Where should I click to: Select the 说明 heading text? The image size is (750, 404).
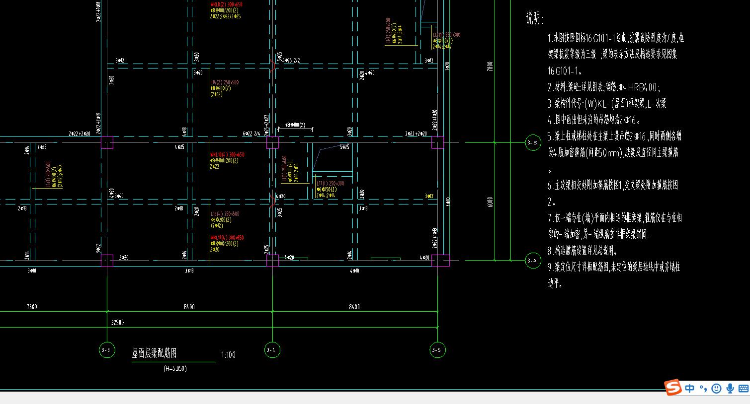(x=535, y=19)
